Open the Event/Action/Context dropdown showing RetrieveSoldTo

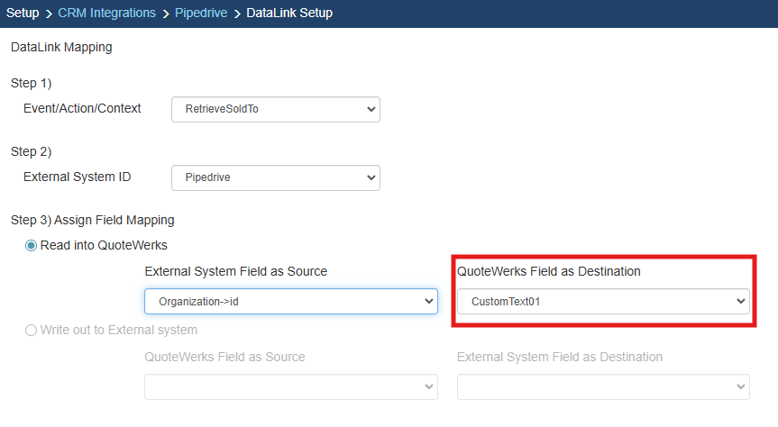[x=275, y=109]
